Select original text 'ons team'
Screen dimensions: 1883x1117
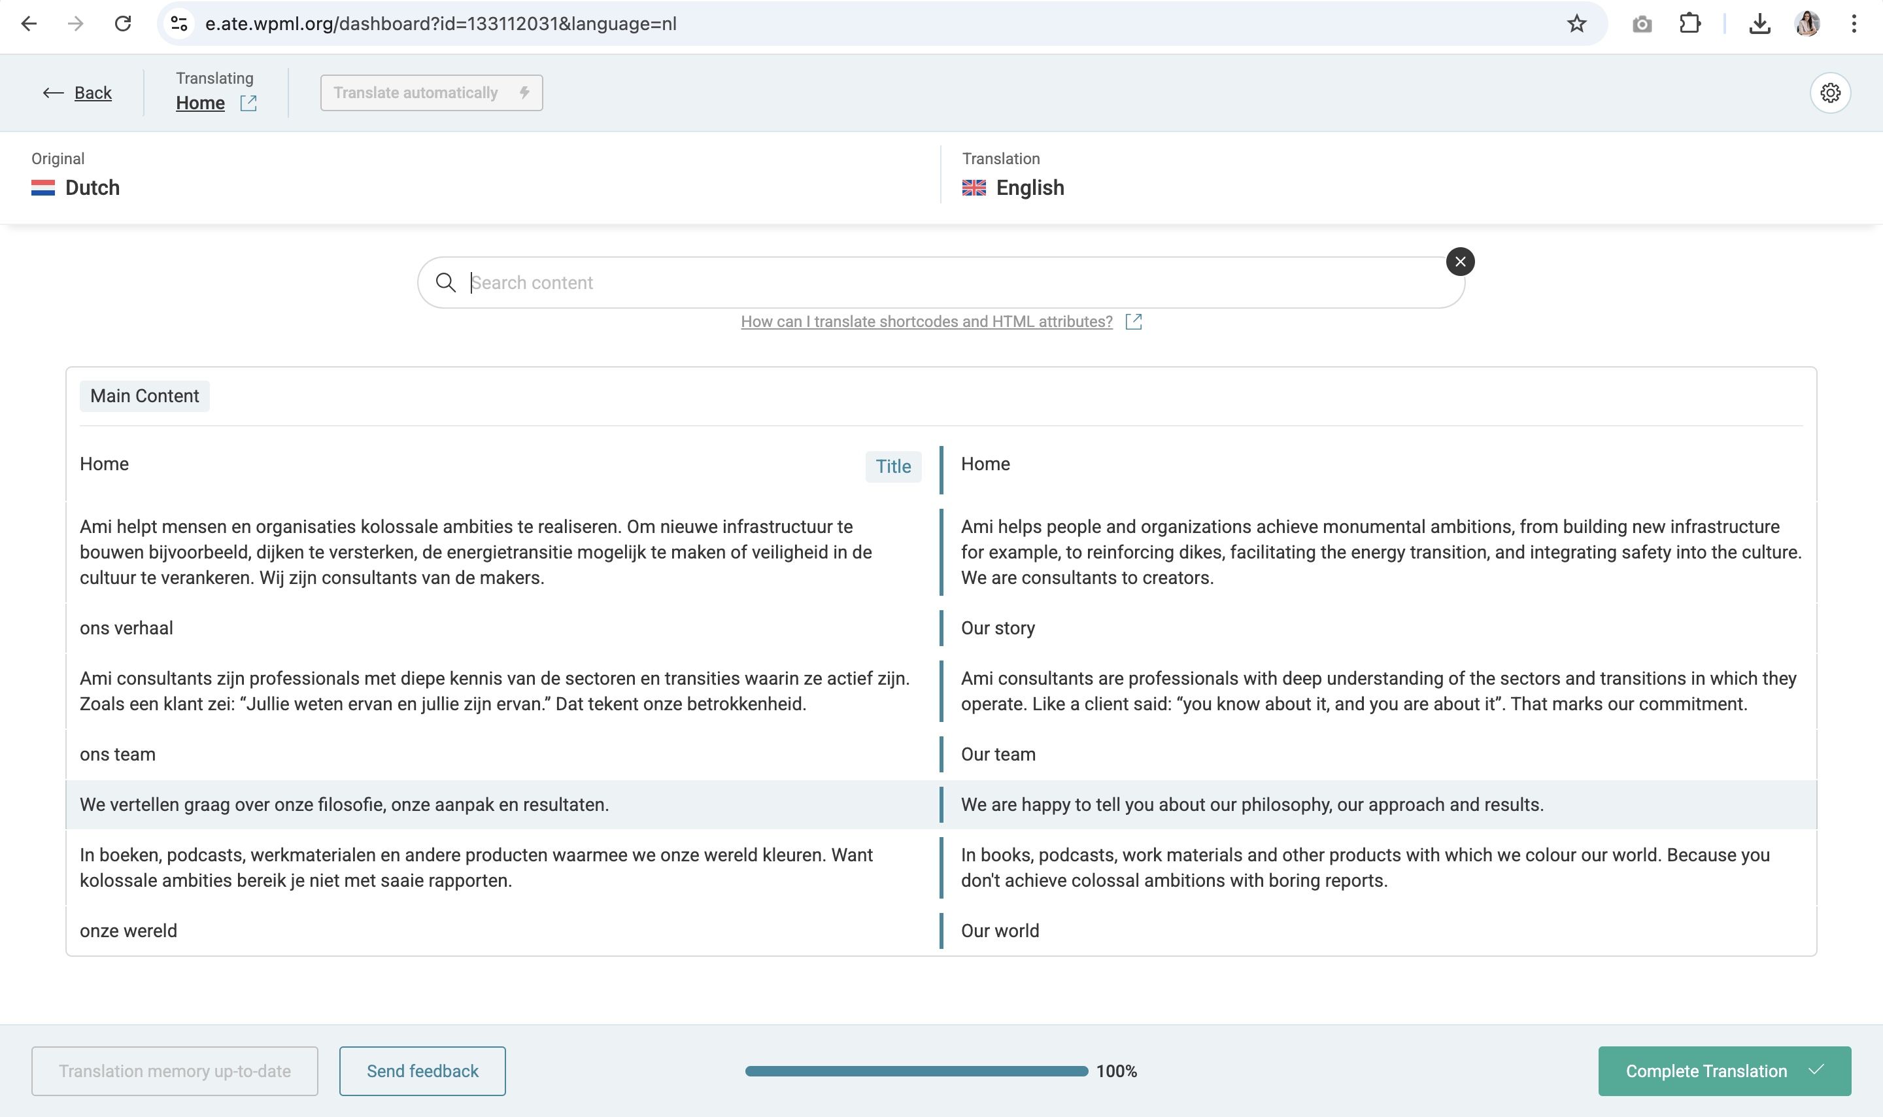click(117, 754)
